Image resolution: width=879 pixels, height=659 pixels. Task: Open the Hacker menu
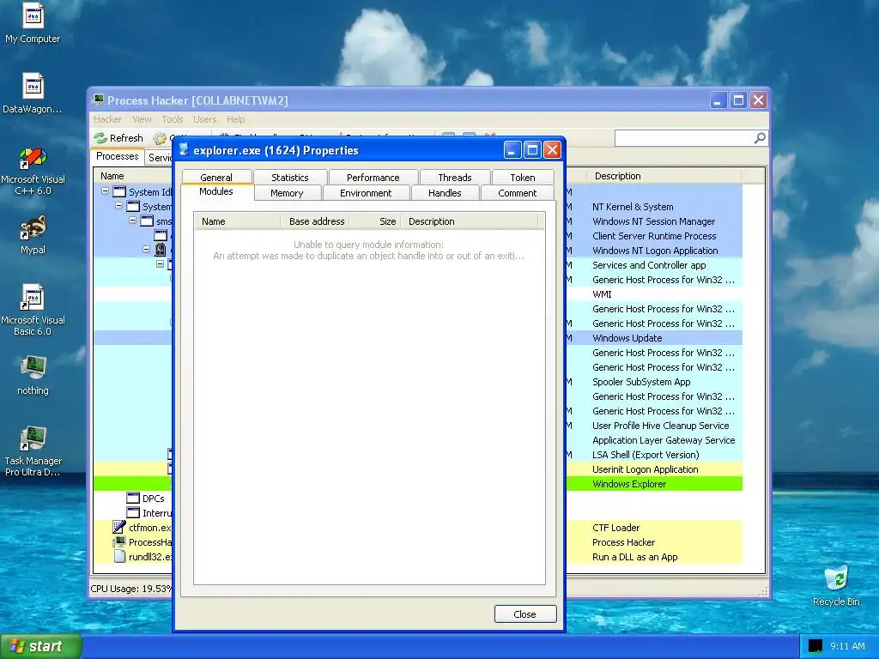click(107, 119)
